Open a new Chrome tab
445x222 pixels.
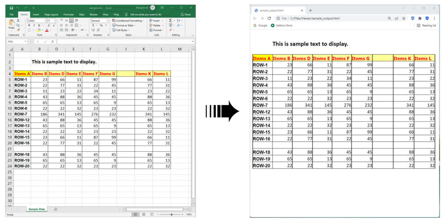[310, 10]
